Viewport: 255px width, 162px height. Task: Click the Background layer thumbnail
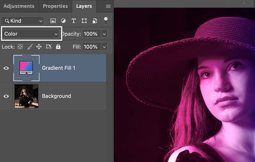click(27, 96)
